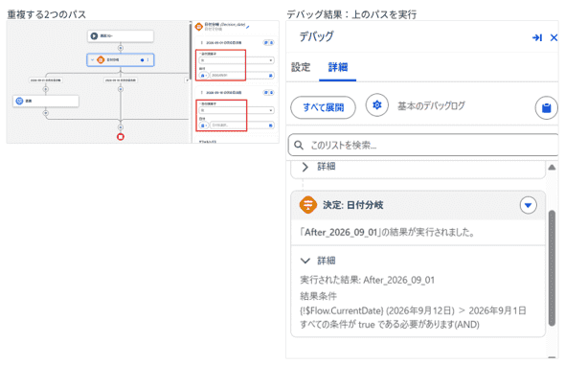
Task: Collapse the 詳細 section inside the decision card
Action: (x=305, y=261)
